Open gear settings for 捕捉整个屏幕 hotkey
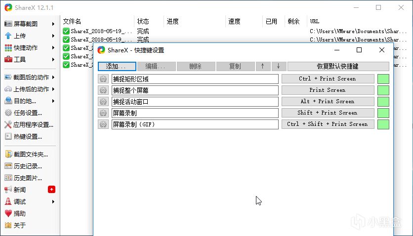Viewport: 413px width, 236px height. (103, 90)
